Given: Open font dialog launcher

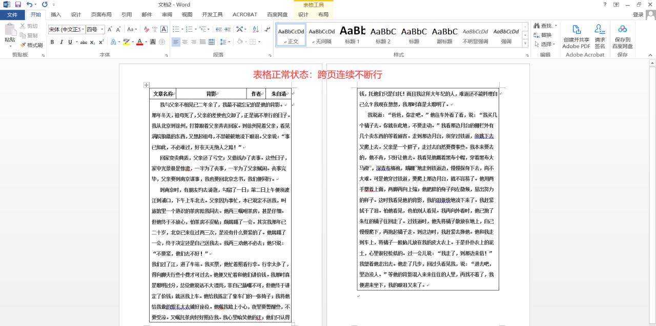Looking at the screenshot, I should [x=167, y=54].
